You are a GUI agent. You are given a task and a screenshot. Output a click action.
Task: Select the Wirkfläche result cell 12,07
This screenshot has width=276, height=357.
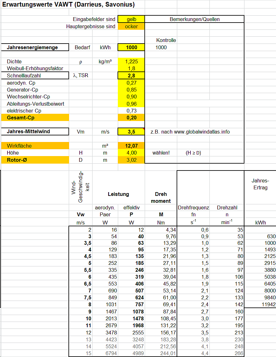(131, 146)
